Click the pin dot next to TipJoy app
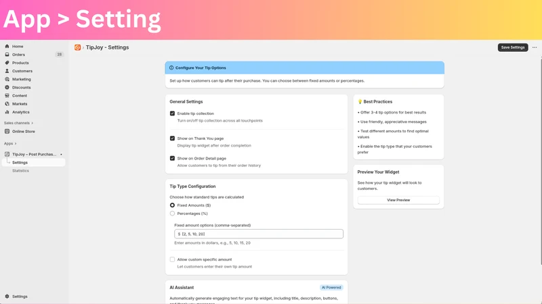The width and height of the screenshot is (542, 304). pyautogui.click(x=61, y=155)
